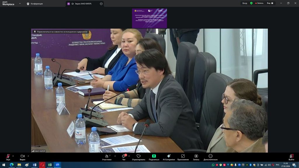
Task: Open the Дополнительно more options menu
Action: [210, 157]
